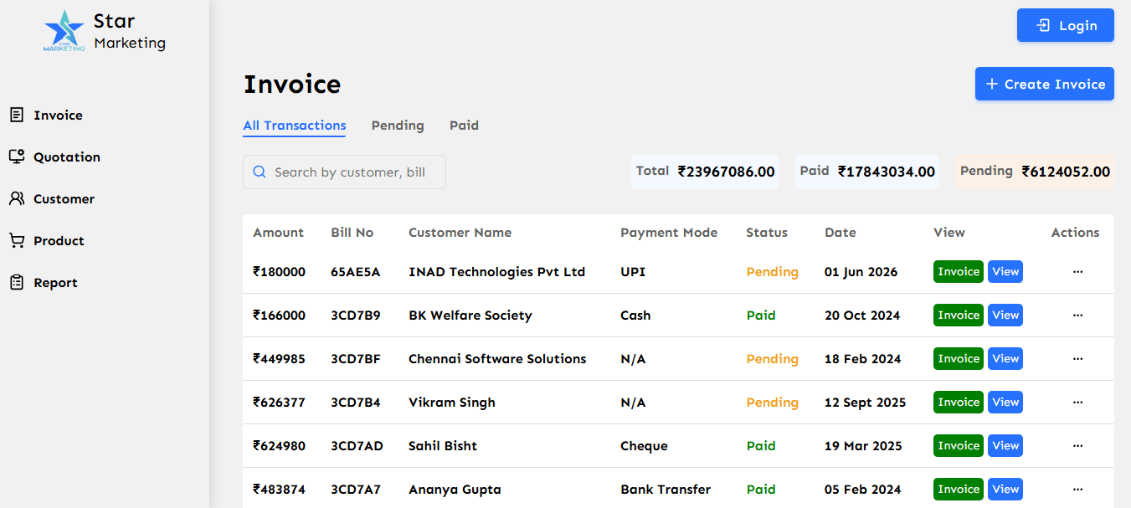
Task: Click bill number 3CD7AD
Action: click(x=357, y=446)
